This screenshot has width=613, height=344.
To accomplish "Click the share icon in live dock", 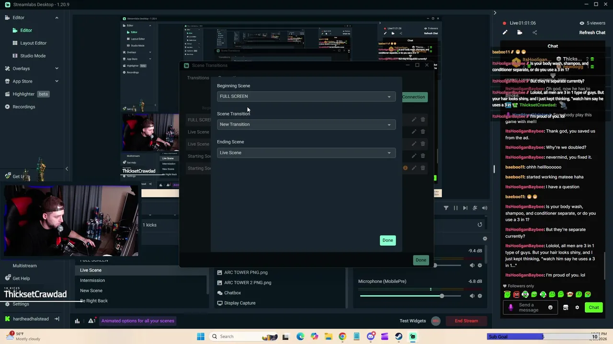I will point(534,32).
